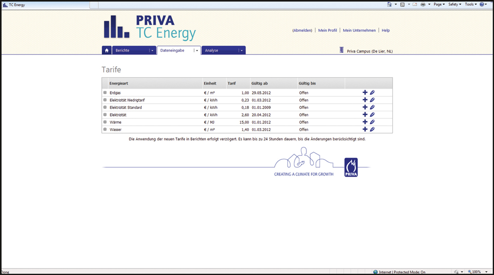The width and height of the screenshot is (494, 275).
Task: Click the Internet zone globe icon
Action: pyautogui.click(x=375, y=272)
